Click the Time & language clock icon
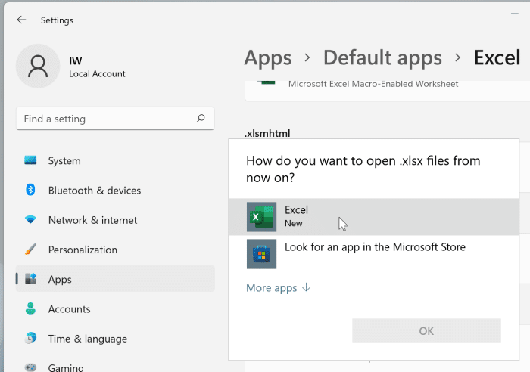The width and height of the screenshot is (530, 372). 30,338
